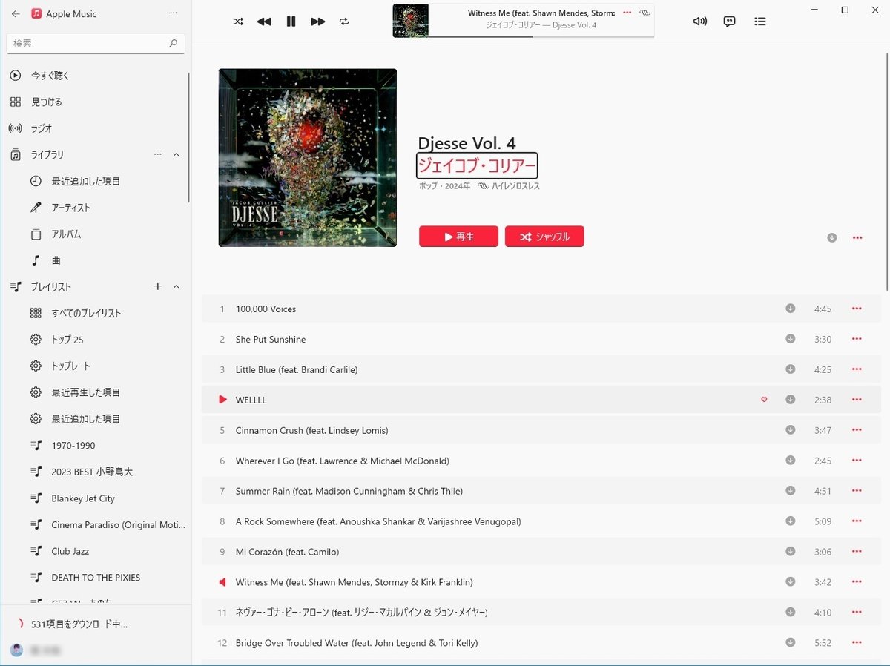Click the search magnifier icon

pos(173,43)
